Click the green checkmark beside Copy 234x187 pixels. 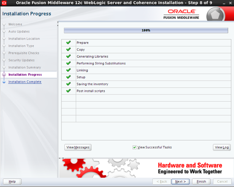(69, 49)
